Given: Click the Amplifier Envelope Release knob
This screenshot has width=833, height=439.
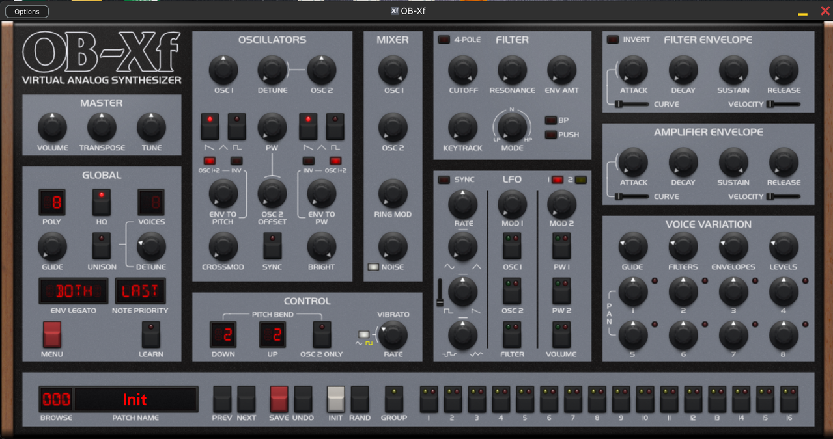Looking at the screenshot, I should (784, 162).
